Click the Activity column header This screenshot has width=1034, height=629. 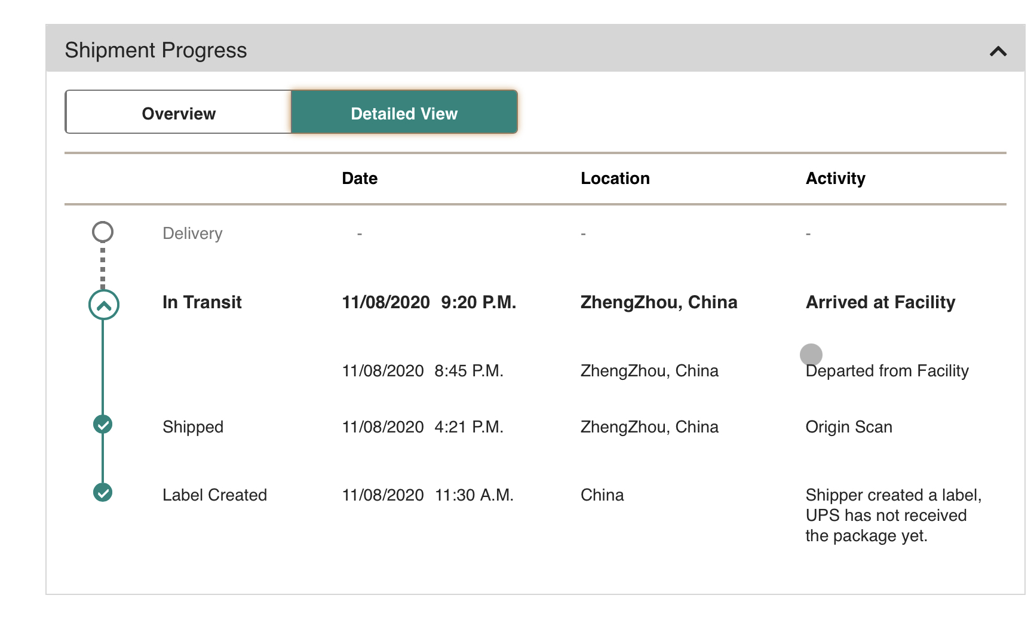click(x=835, y=179)
